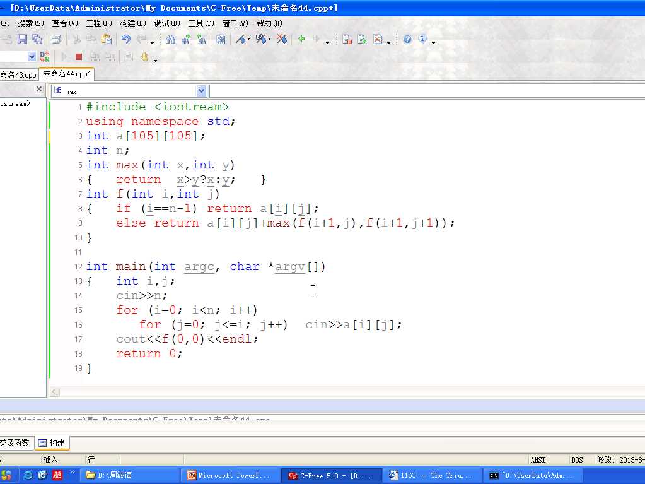Undo the last edit via toolbar

(x=126, y=40)
